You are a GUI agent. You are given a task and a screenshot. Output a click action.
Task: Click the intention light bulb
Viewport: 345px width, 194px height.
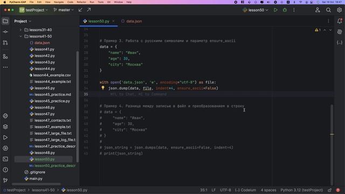point(103,88)
